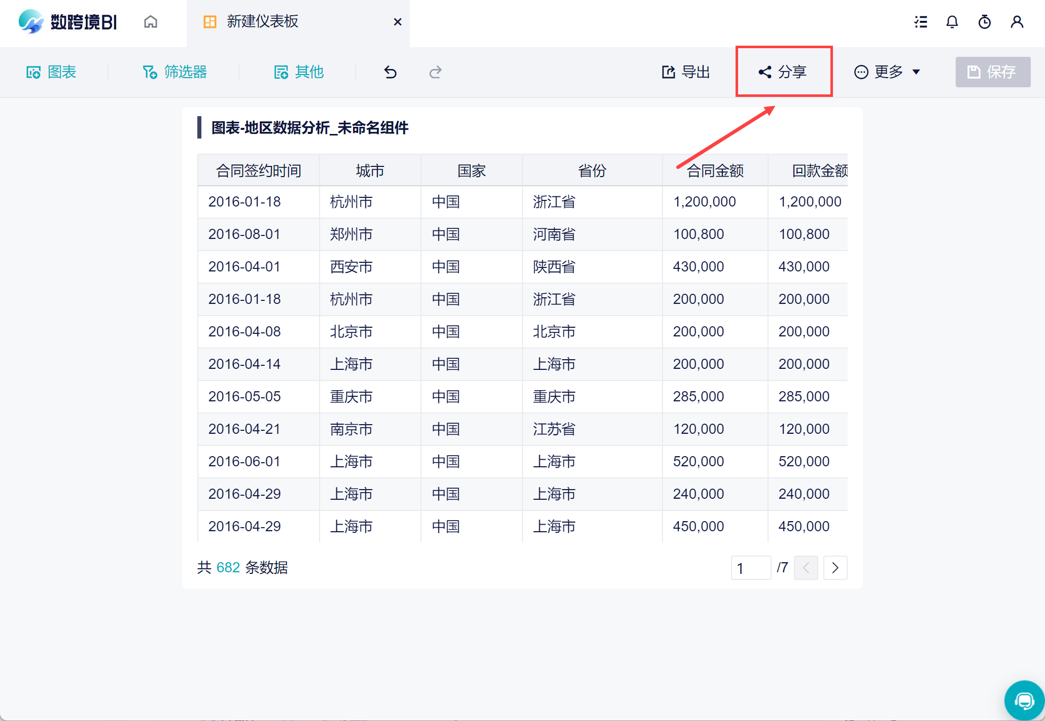This screenshot has width=1045, height=721.
Task: Open notifications bell
Action: (x=952, y=22)
